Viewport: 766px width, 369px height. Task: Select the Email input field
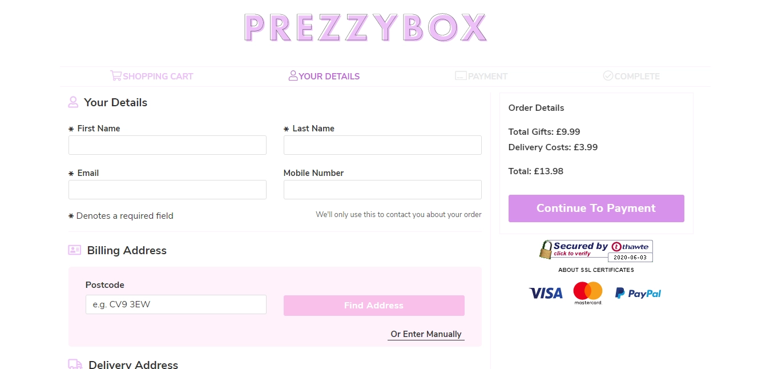pos(167,190)
